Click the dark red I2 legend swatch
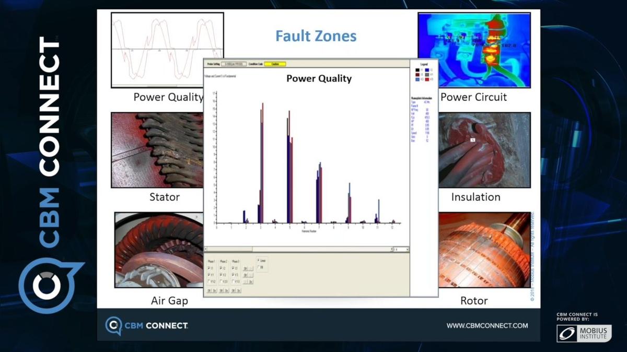Screen dimensions: 627x352 [417, 75]
